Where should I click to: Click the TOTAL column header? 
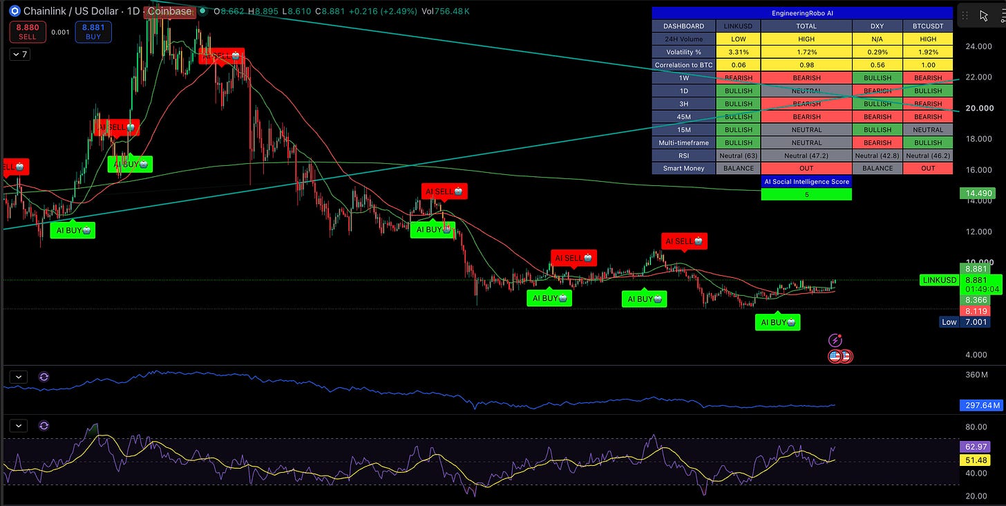pyautogui.click(x=806, y=26)
